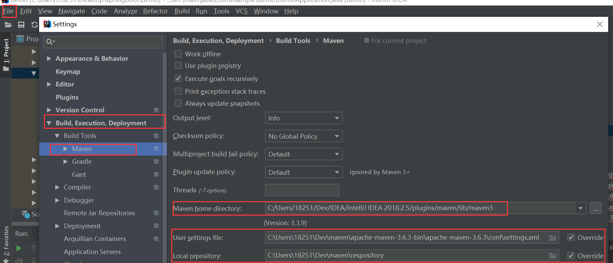Open the Checksum policy dropdown
The height and width of the screenshot is (263, 613).
tap(304, 136)
